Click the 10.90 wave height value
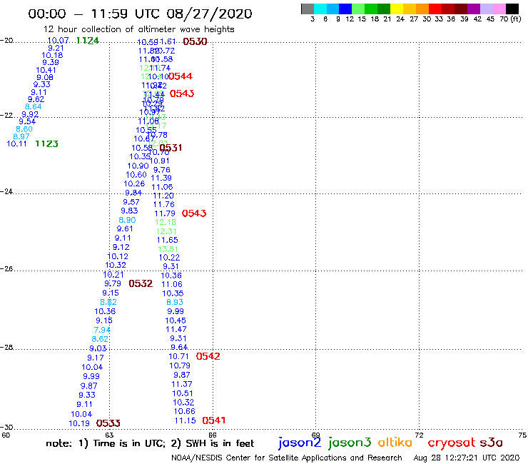This screenshot has height=464, width=528. 138,166
